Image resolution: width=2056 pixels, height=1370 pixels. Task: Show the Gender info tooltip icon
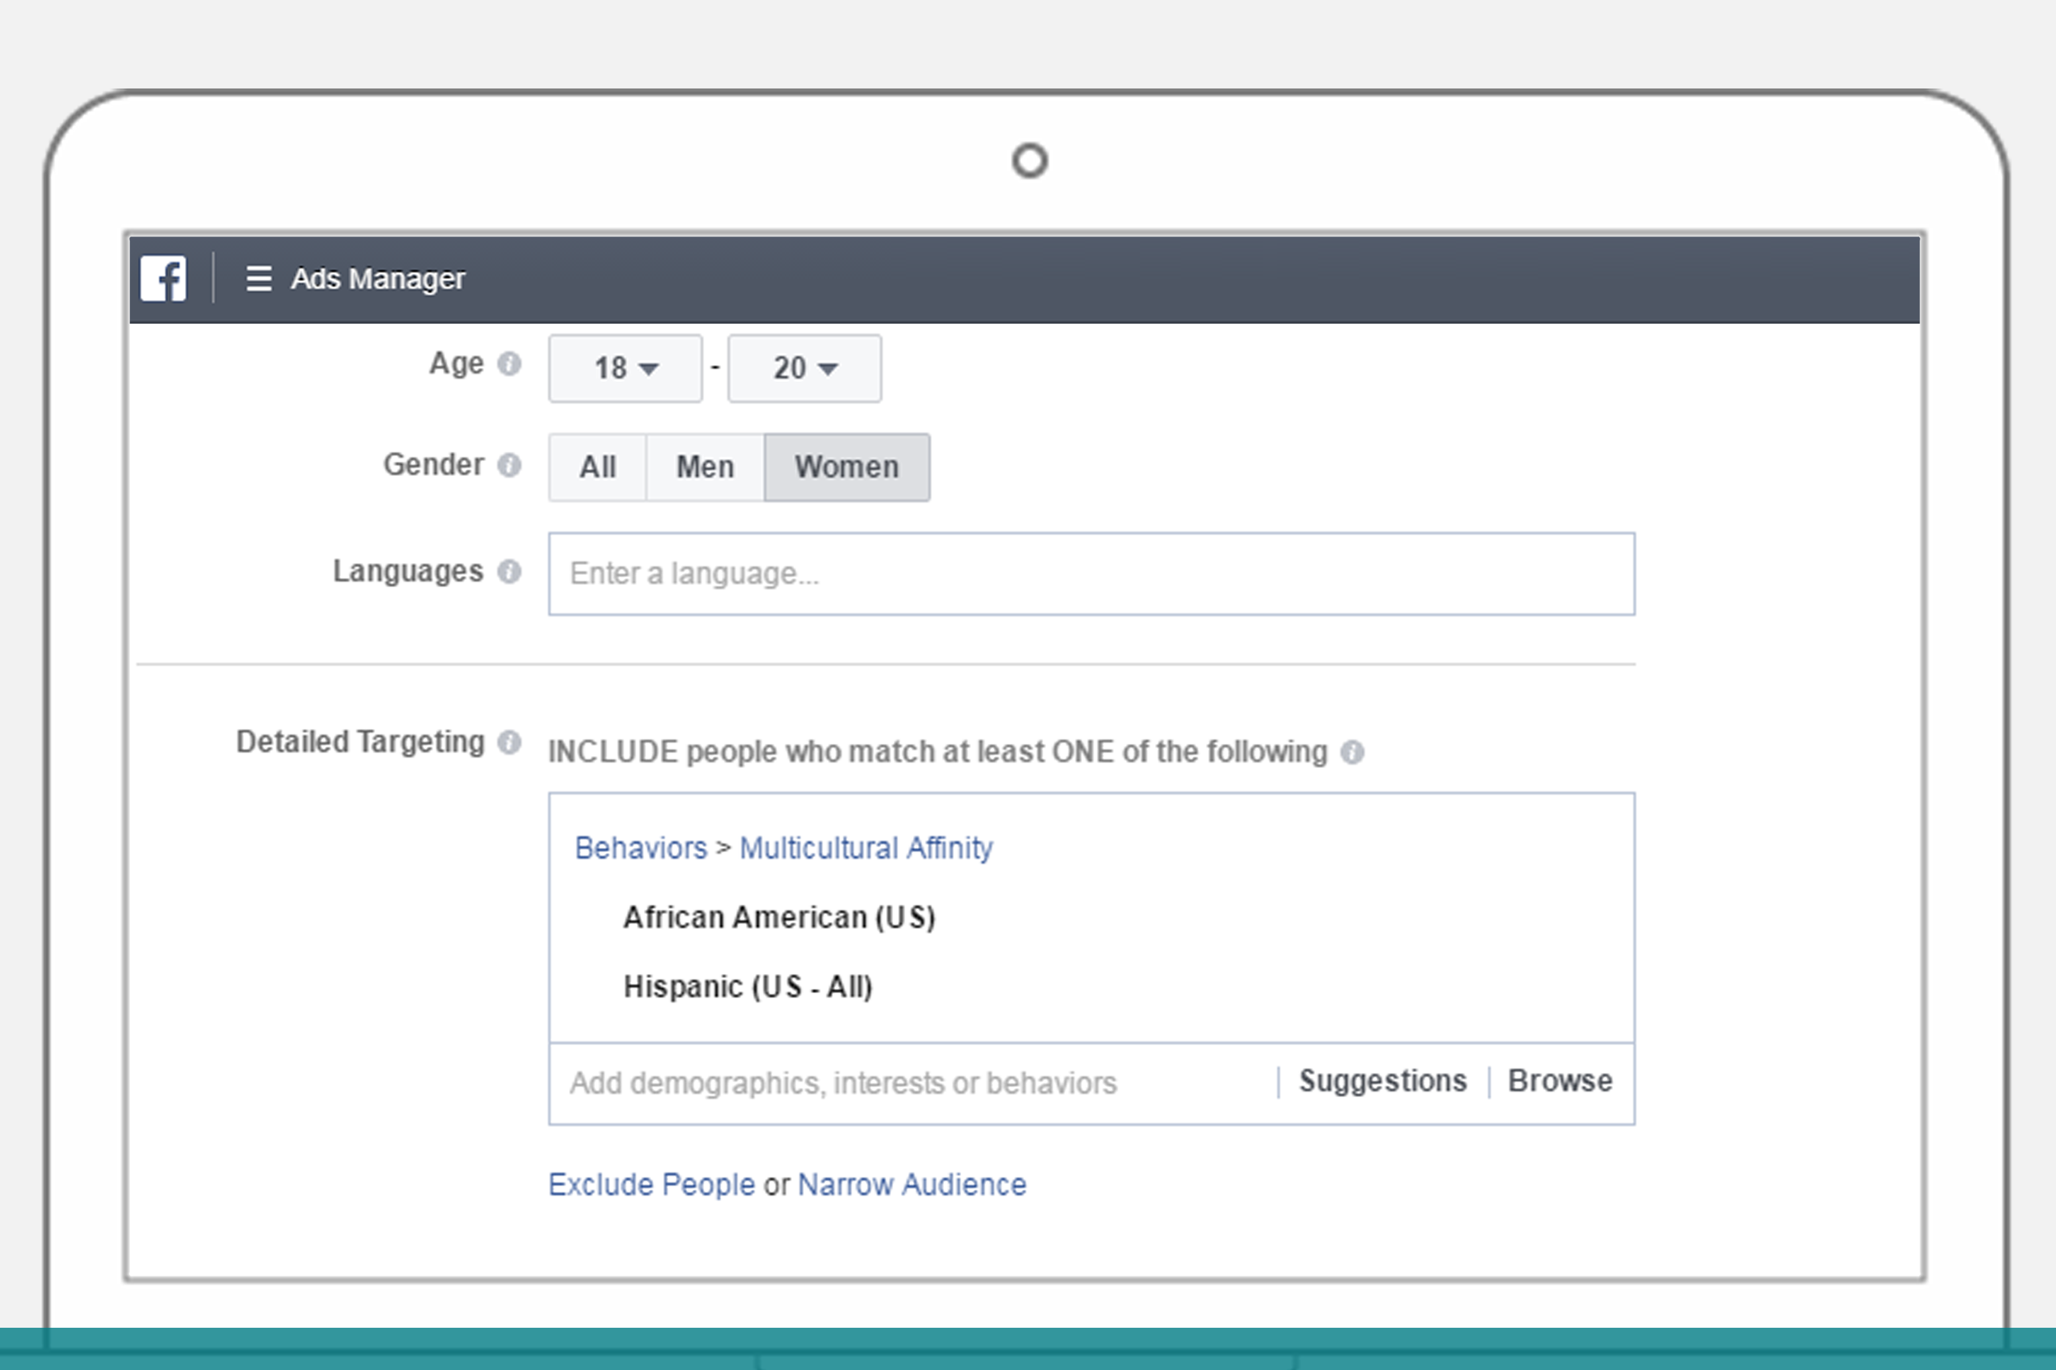pos(509,465)
